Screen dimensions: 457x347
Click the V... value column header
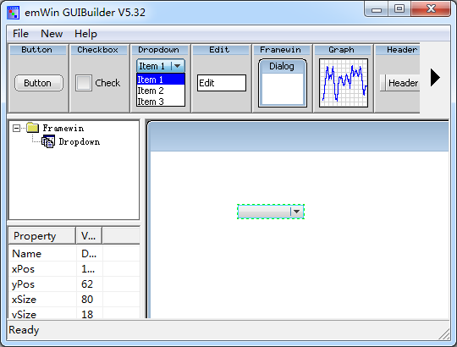tap(89, 235)
